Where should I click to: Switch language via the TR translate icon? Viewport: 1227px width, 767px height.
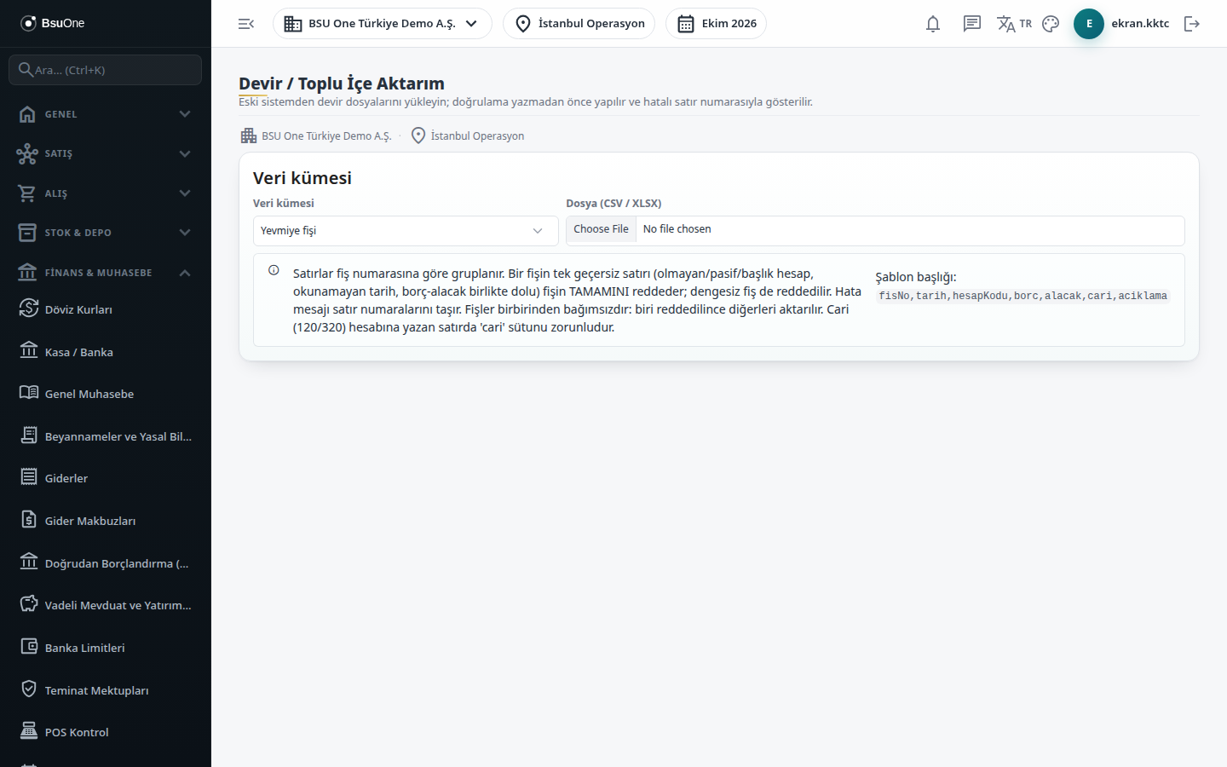tap(1014, 24)
